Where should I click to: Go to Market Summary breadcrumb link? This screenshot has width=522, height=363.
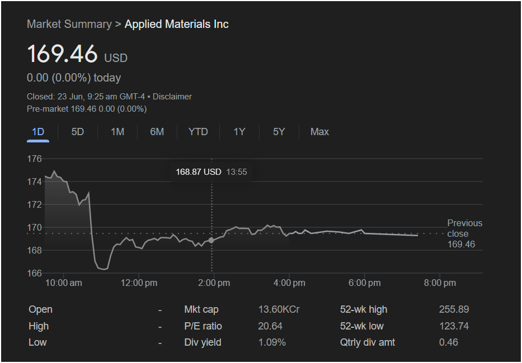pos(69,24)
